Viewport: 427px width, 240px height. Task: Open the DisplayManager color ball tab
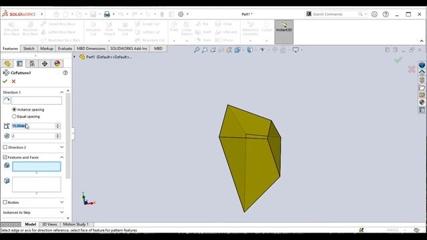pos(57,64)
